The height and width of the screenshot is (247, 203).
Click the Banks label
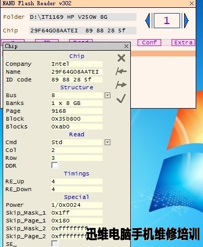tap(15, 103)
